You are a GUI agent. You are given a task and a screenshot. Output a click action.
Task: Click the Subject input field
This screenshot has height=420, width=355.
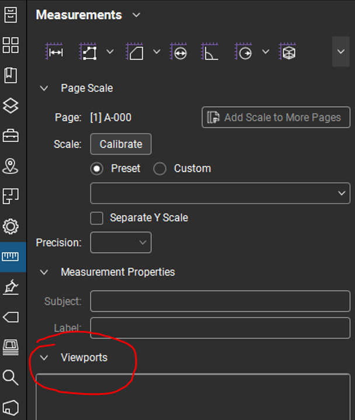click(220, 302)
